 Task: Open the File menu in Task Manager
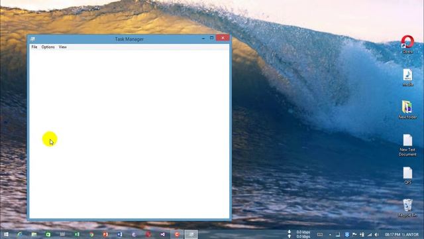click(x=34, y=47)
